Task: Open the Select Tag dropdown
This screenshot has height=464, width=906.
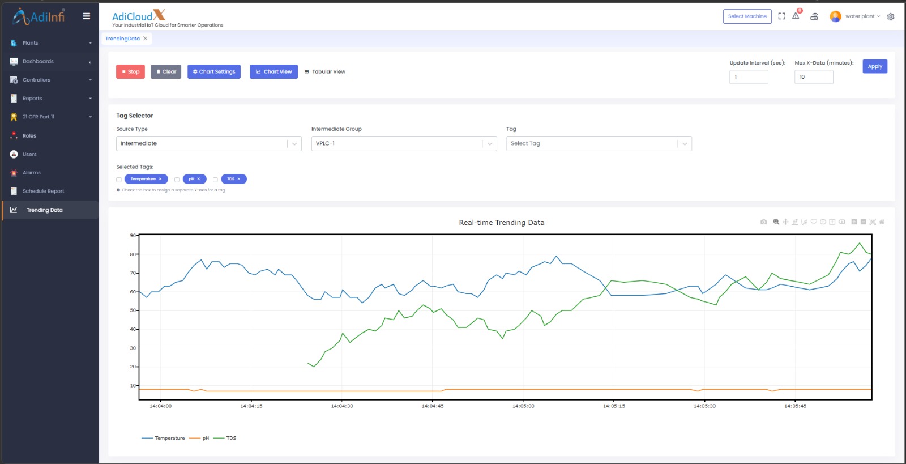Action: click(599, 144)
